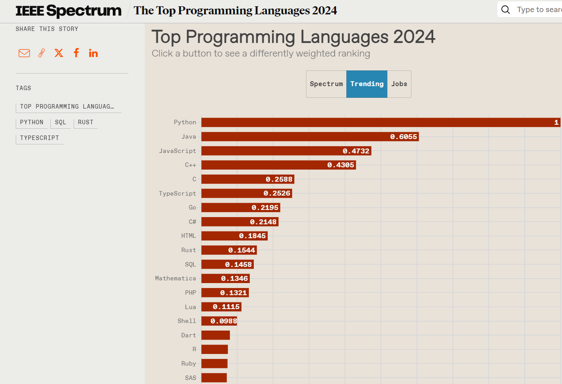Click the 'Mathematica' axis label
The image size is (562, 384).
pyautogui.click(x=176, y=279)
